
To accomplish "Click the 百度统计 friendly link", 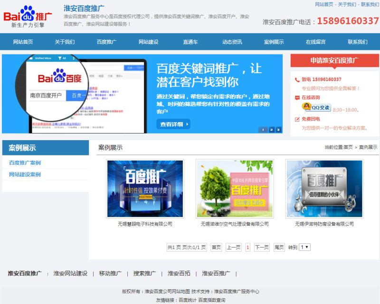I will 188,300.
